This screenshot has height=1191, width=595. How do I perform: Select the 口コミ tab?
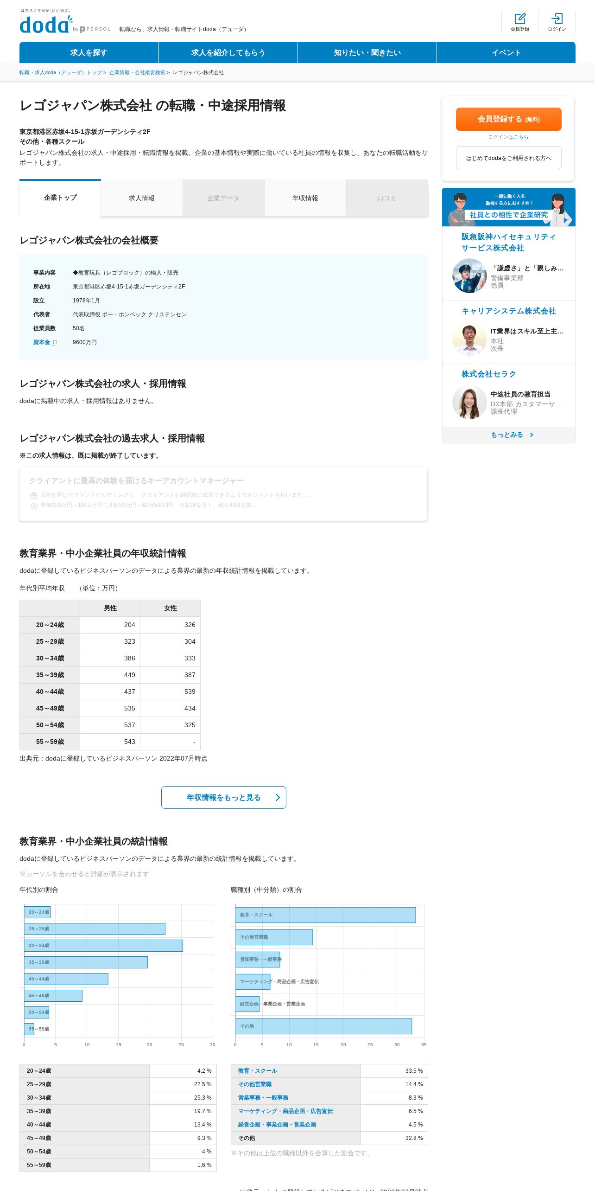pyautogui.click(x=387, y=198)
